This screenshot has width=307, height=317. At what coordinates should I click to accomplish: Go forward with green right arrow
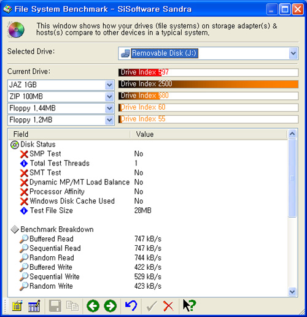(x=111, y=306)
